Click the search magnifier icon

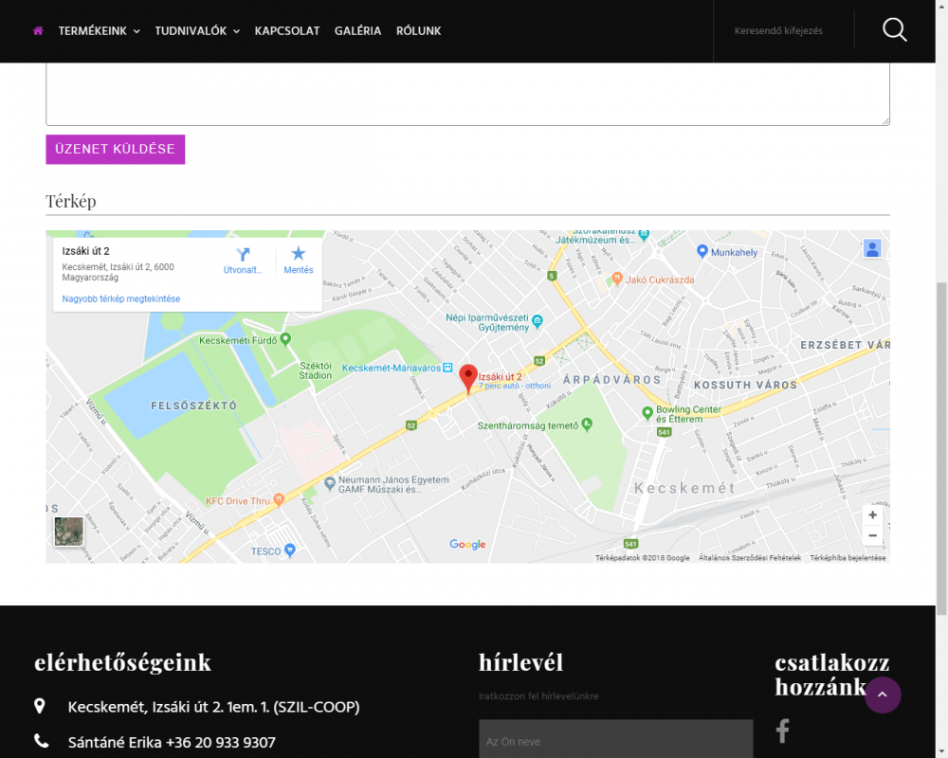894,30
